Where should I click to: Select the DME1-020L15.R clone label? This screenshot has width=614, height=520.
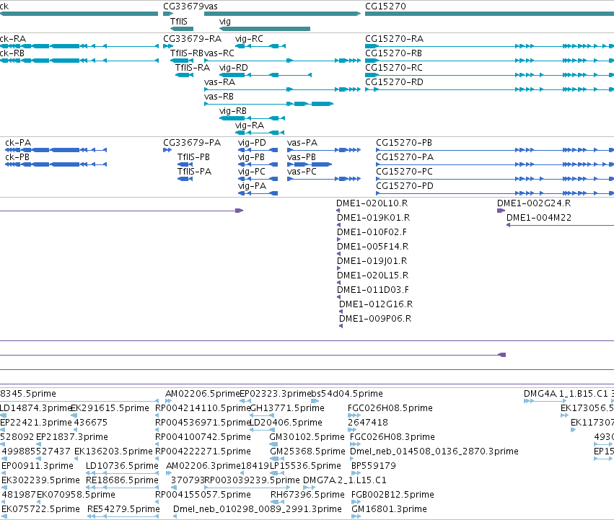click(x=373, y=276)
